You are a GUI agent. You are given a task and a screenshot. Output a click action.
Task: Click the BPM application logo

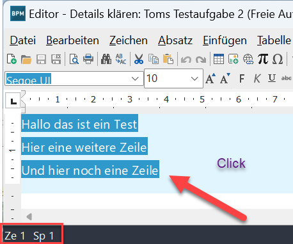pyautogui.click(x=18, y=14)
